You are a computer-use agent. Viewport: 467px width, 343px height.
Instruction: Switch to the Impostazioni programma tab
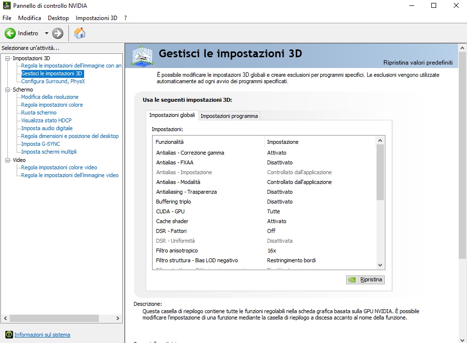229,116
